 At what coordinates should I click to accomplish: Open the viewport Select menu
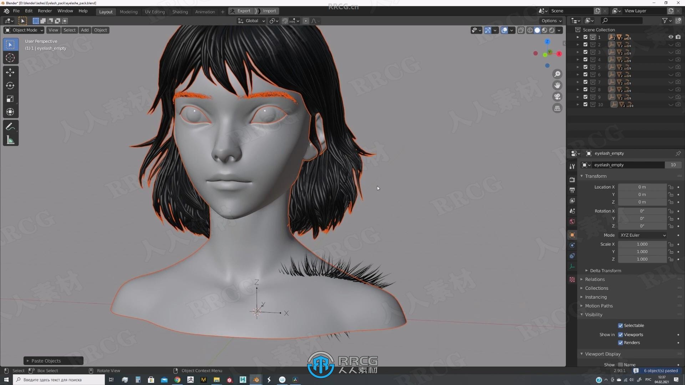click(x=70, y=30)
